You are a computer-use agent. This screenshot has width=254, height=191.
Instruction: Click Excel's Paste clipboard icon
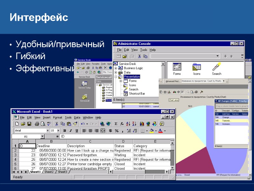pos(69,124)
